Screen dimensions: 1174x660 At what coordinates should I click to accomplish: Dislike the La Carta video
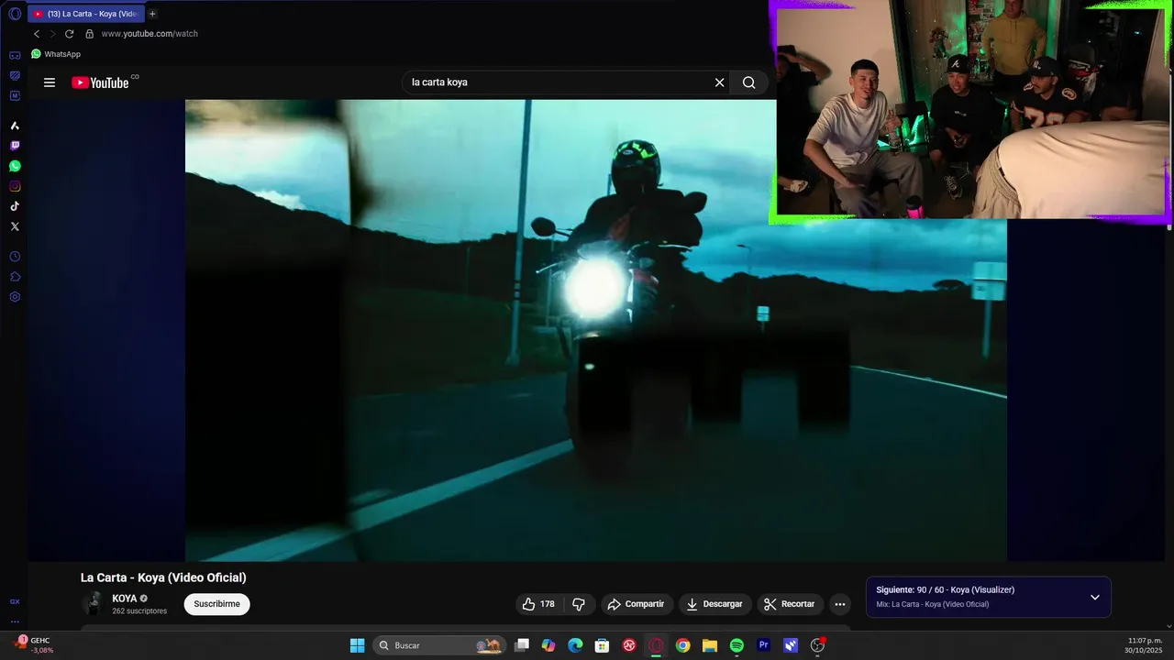click(x=579, y=604)
